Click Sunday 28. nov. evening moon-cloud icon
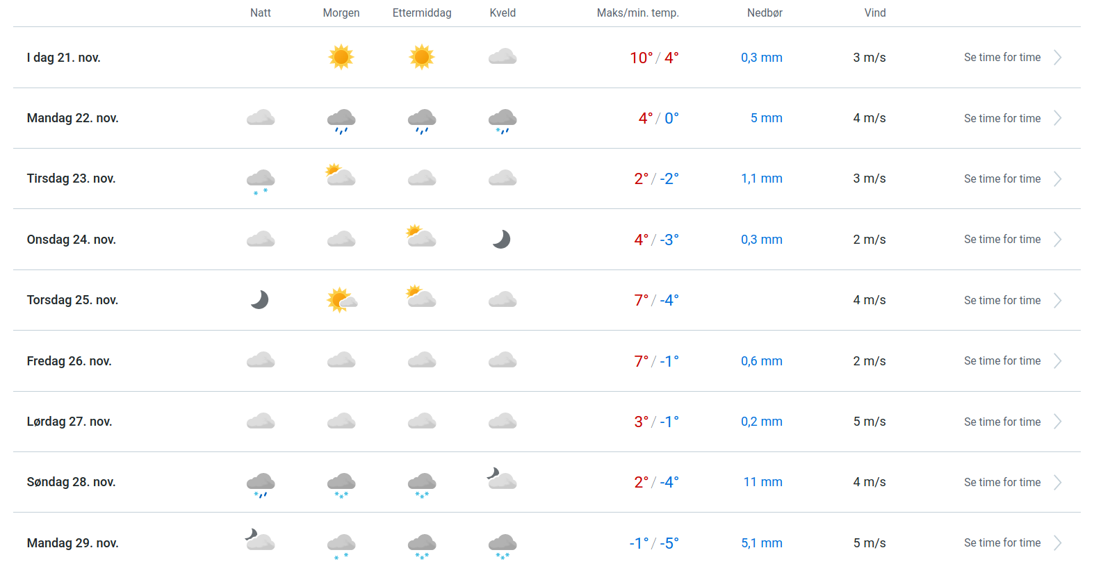1094x573 pixels. click(502, 479)
